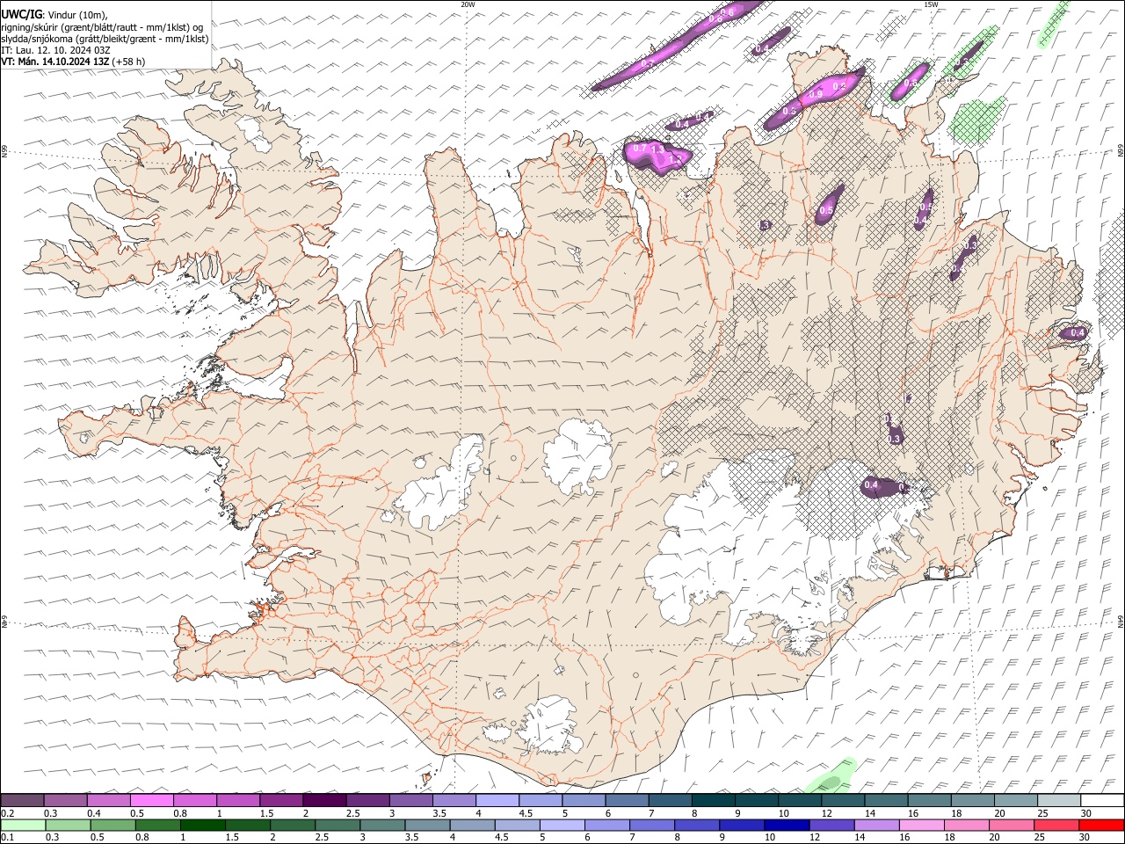Click the 'slydda/snjókoma (grátt/bleikt/grænt' description line

(105, 39)
